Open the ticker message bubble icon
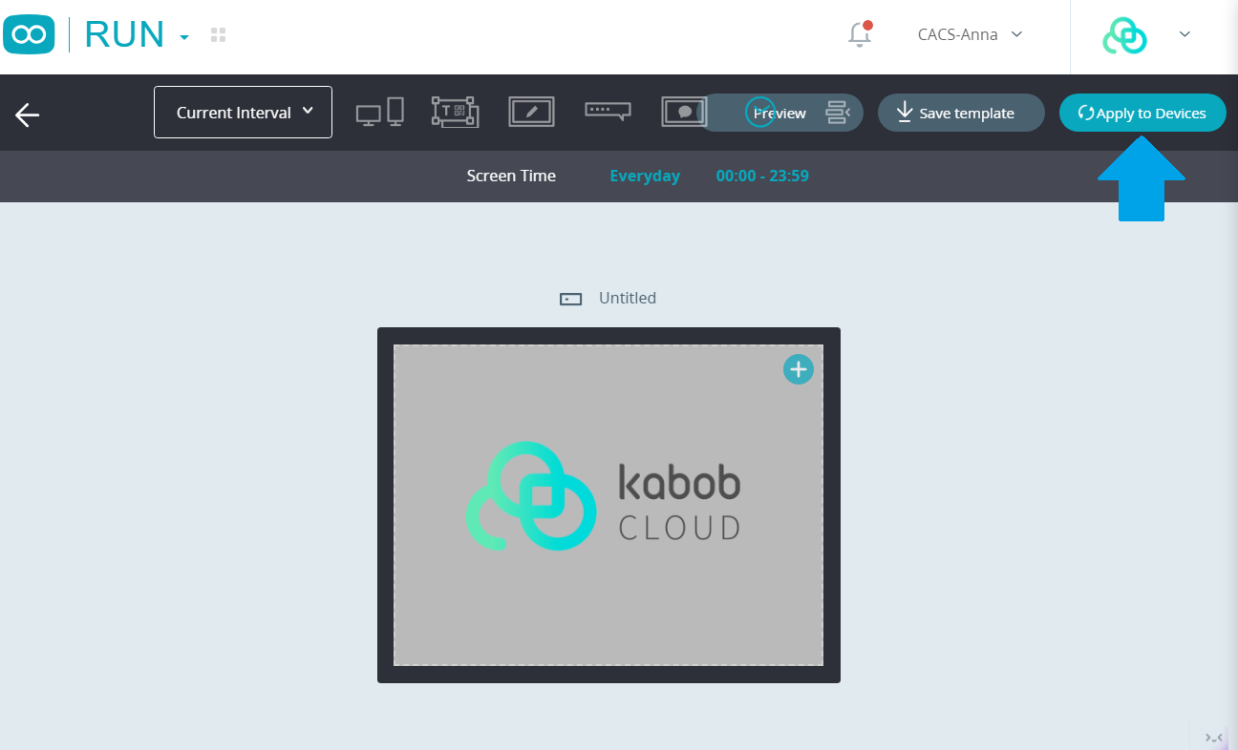The height and width of the screenshot is (750, 1238). (x=608, y=112)
